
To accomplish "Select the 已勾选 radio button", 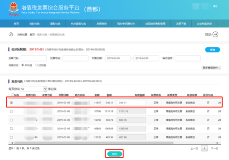I will 37,65.
